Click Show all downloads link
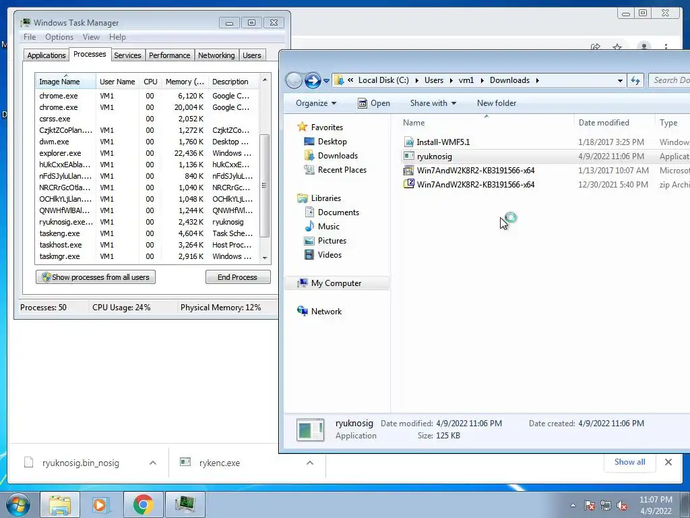Screen dimensions: 690x518 point(630,461)
